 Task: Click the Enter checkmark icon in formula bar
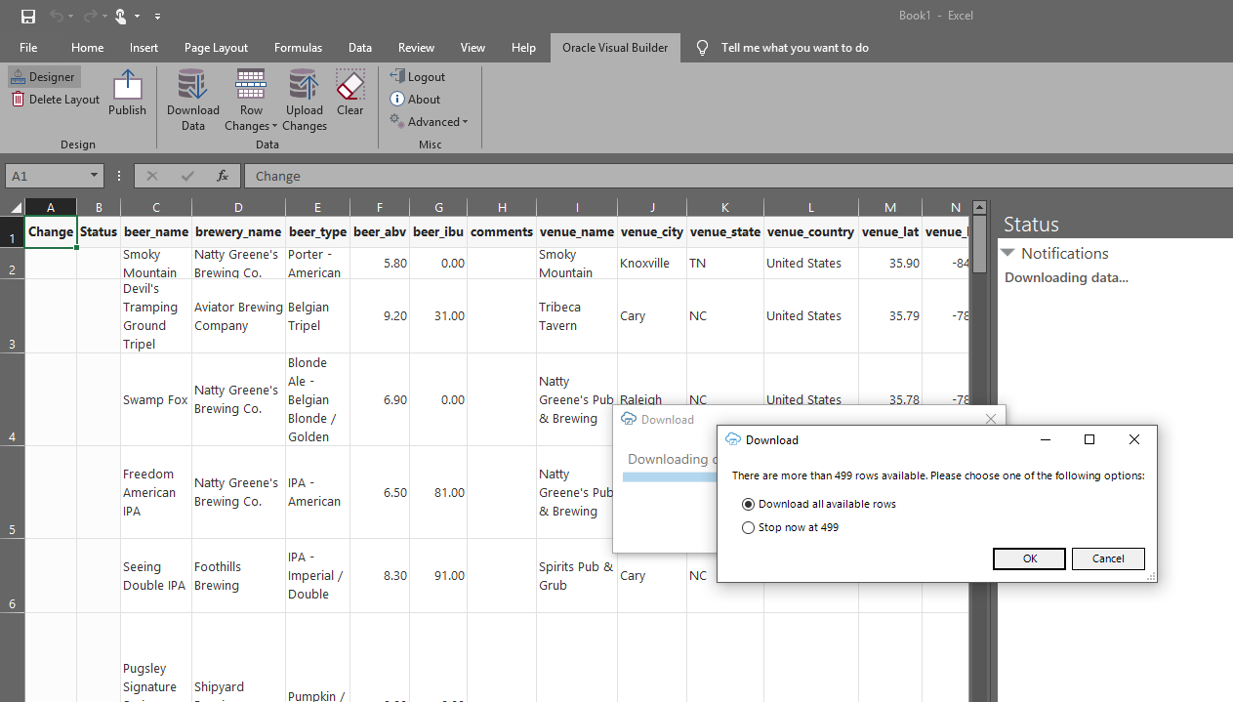tap(187, 176)
